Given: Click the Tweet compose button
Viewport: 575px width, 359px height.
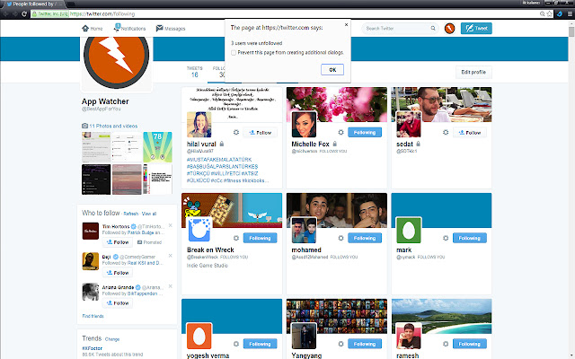Looking at the screenshot, I should click(476, 29).
